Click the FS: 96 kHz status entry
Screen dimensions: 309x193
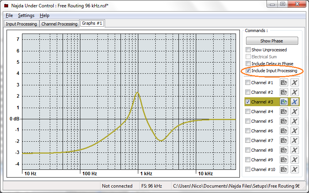[151, 186]
